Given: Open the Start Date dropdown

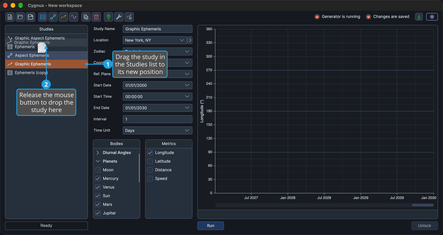Looking at the screenshot, I should coord(157,85).
